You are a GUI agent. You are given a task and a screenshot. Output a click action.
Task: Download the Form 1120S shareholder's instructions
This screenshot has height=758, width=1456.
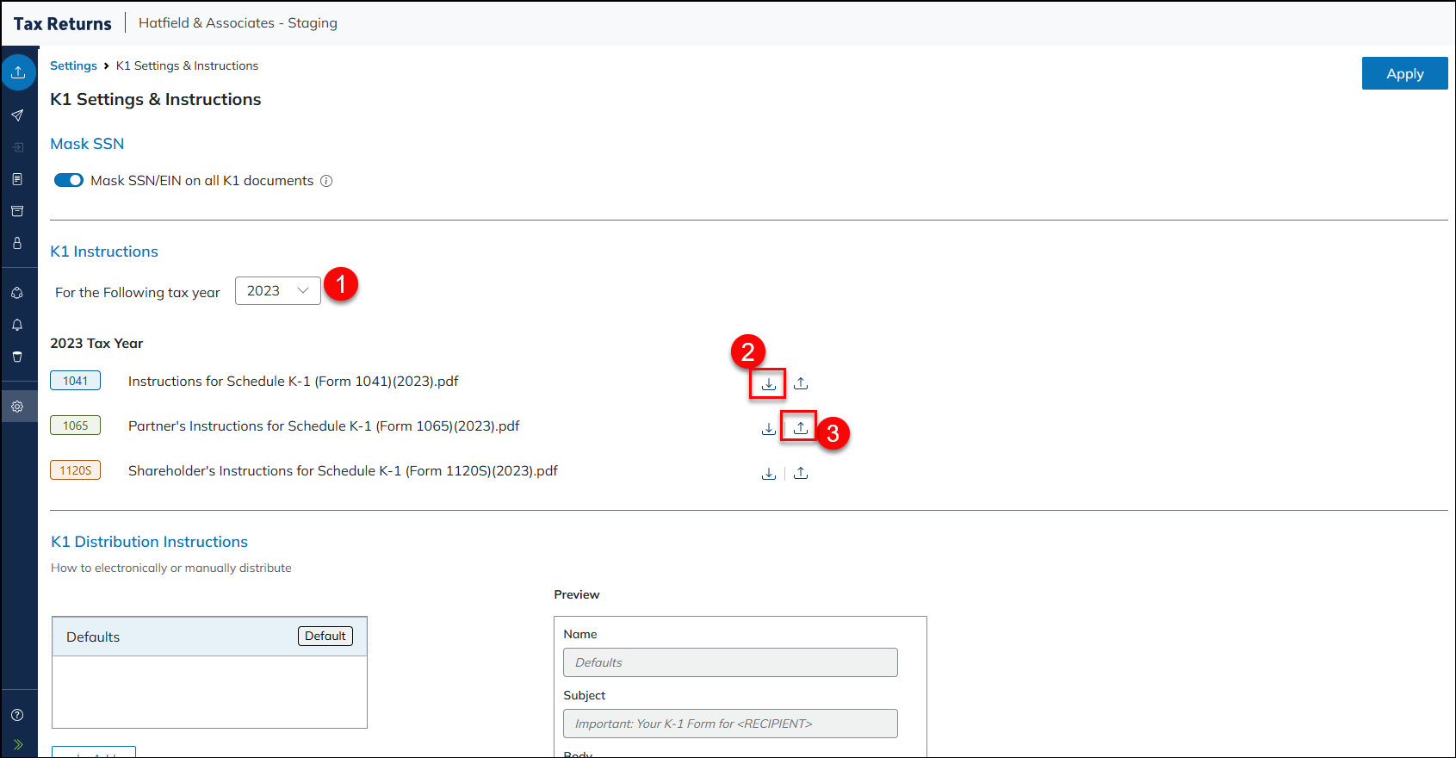coord(768,473)
